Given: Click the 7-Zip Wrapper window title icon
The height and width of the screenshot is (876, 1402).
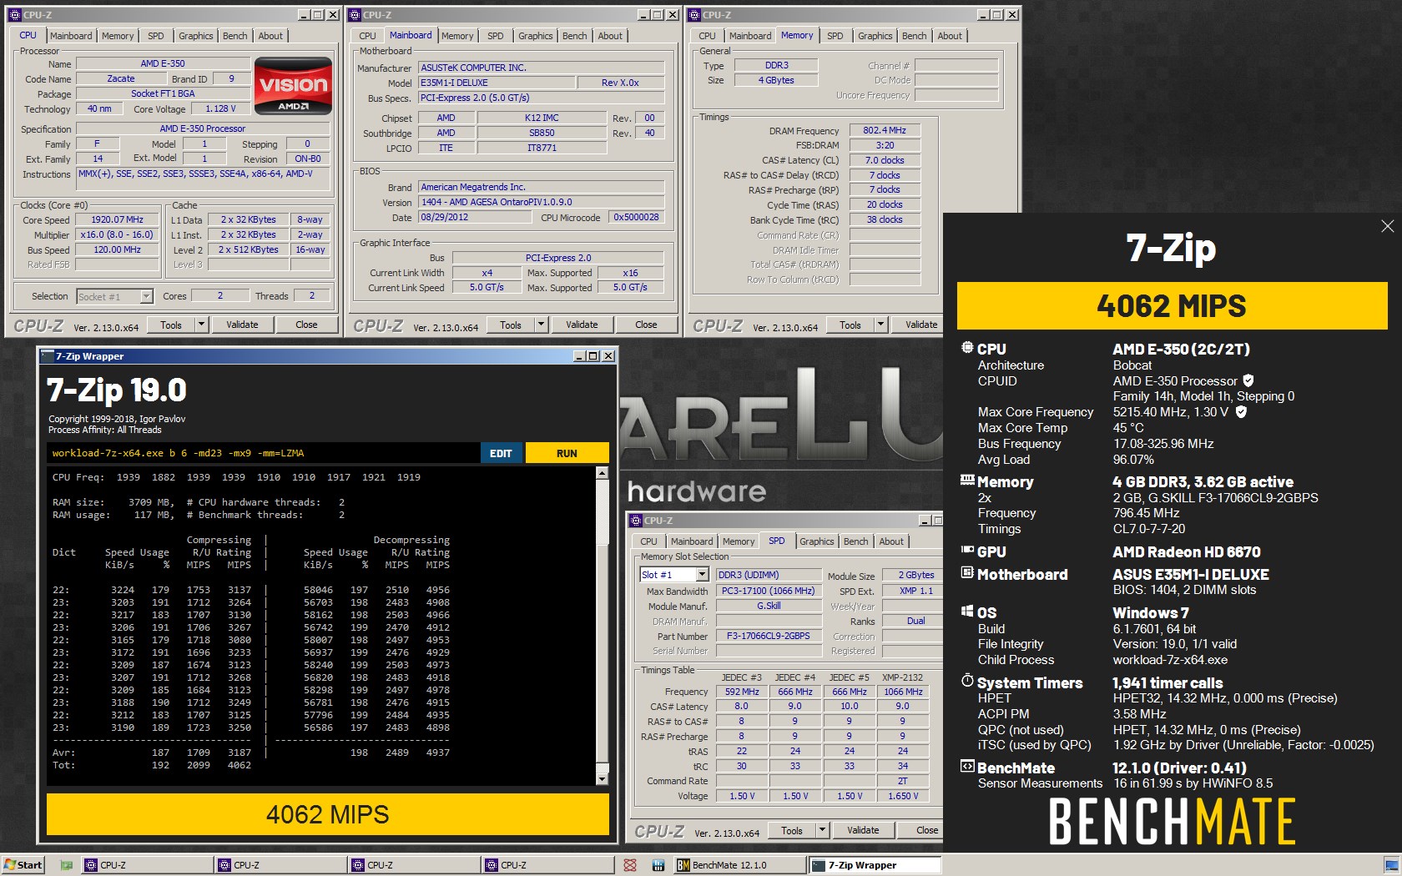Looking at the screenshot, I should tap(47, 356).
